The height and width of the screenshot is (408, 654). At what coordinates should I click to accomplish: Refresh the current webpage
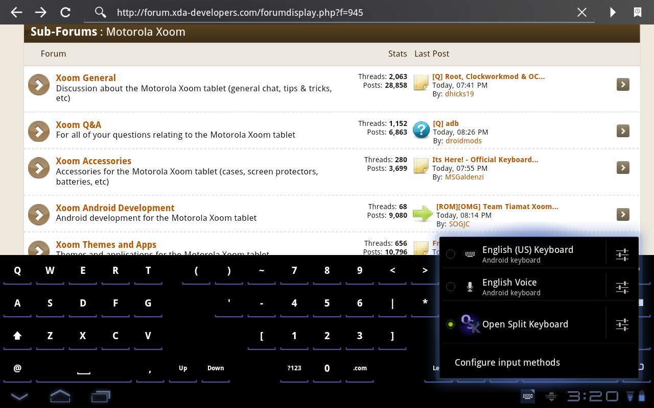[x=65, y=12]
